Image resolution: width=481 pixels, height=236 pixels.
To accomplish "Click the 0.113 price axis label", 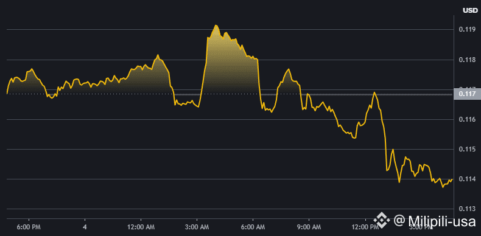I will pyautogui.click(x=467, y=209).
